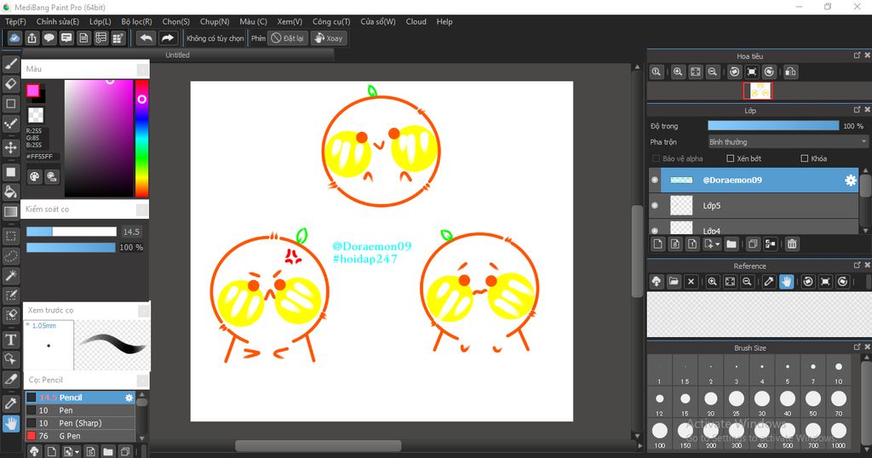
Task: Open image in Reference panel
Action: tap(674, 281)
